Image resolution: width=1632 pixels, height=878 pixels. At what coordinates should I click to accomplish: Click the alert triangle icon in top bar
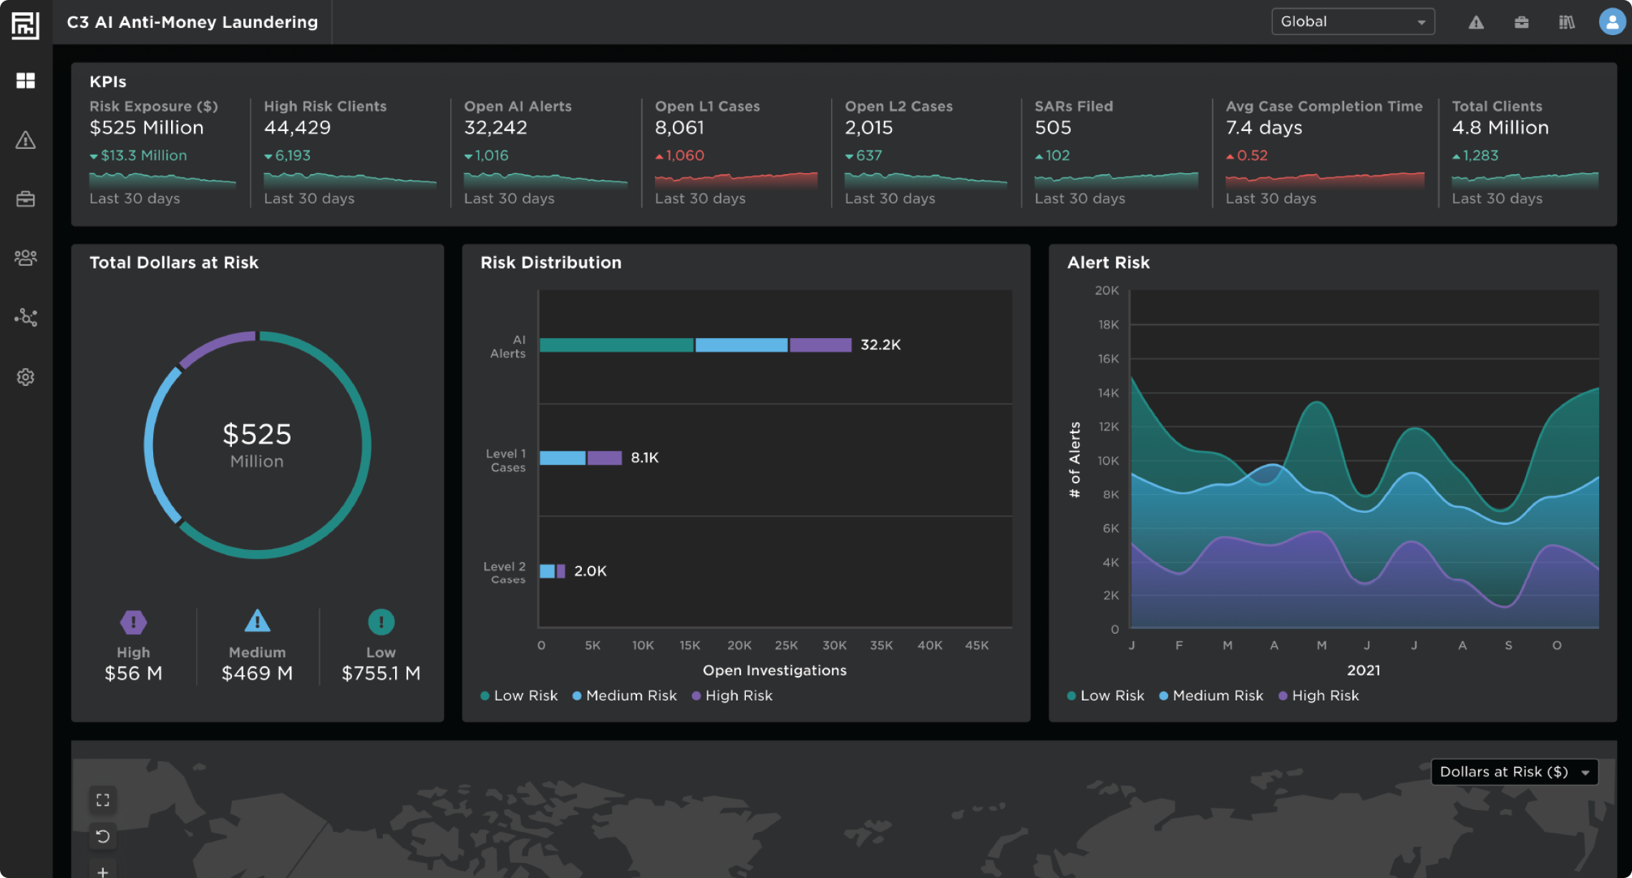(x=1476, y=22)
